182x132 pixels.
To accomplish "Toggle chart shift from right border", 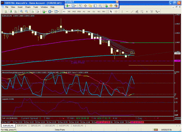I will point(38,11).
